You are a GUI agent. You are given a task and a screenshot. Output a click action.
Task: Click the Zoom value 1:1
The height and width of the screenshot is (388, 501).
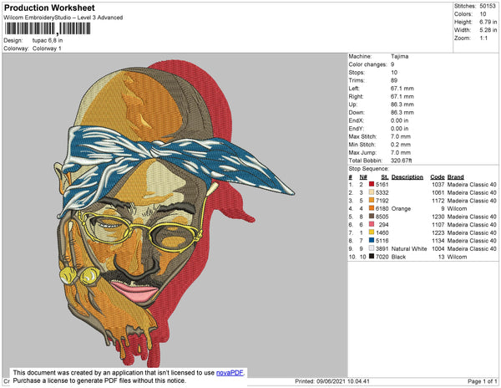pos(483,38)
